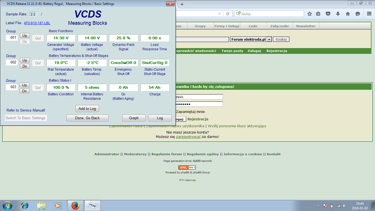Open Windows Explorer from the taskbar

click(x=41, y=206)
